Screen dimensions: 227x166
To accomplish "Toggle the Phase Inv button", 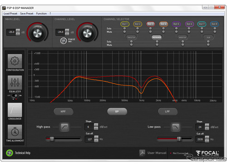I will point(64,41).
